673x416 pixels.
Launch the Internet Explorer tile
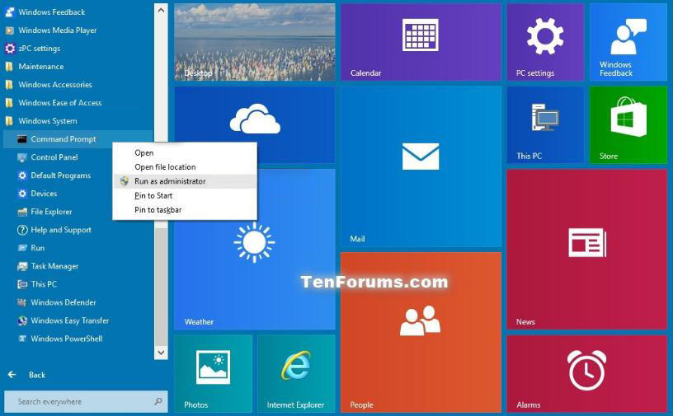[296, 374]
